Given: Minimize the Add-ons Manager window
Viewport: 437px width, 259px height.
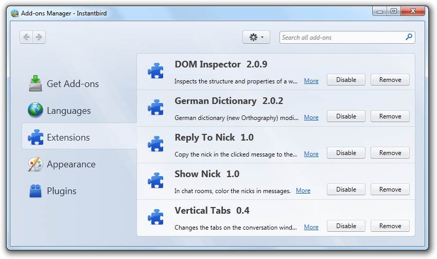Looking at the screenshot, I should [379, 11].
